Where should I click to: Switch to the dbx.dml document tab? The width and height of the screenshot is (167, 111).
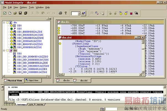[x=82, y=80]
